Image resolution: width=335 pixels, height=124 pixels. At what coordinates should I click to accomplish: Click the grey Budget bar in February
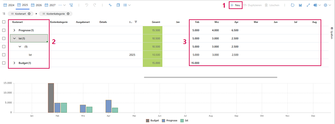coord(51,98)
